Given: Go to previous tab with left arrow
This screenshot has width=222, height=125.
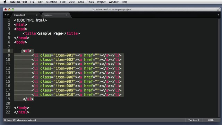Looking at the screenshot, I should [5, 15].
